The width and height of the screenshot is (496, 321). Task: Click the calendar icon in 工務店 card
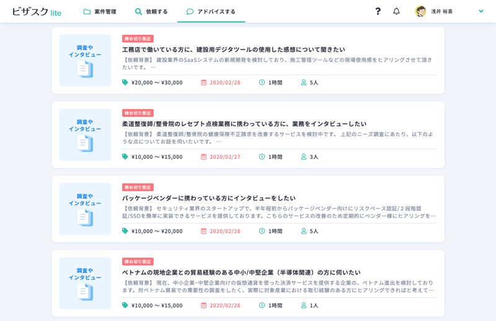pyautogui.click(x=204, y=83)
